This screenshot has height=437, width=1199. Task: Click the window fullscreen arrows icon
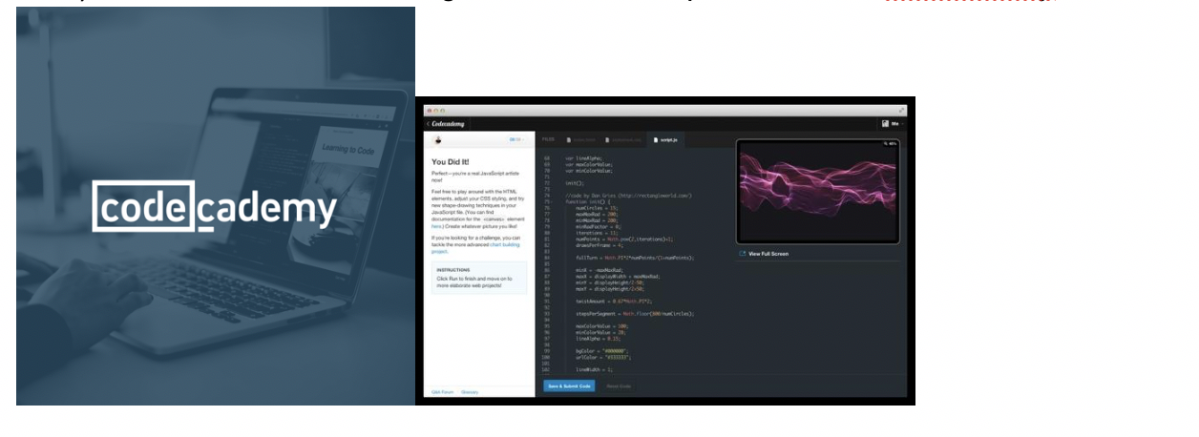click(x=902, y=111)
